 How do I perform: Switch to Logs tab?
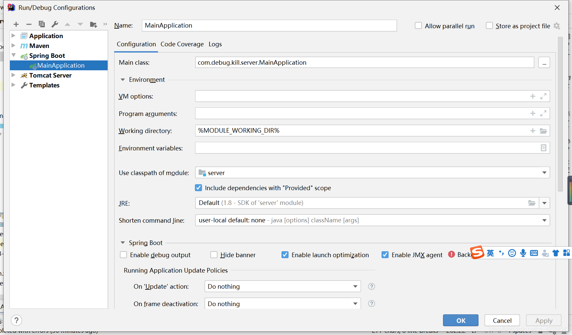tap(215, 44)
